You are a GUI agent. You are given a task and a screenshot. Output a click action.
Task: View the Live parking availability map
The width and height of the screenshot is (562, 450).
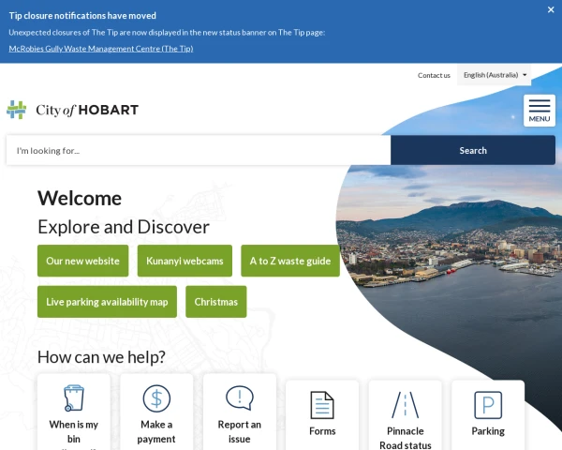tap(107, 302)
